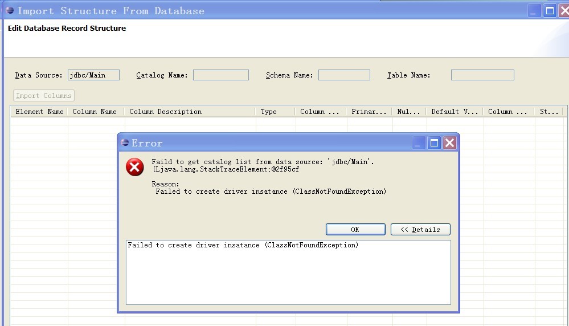Click the Type column header
Viewport: 569px width, 326px height.
275,112
